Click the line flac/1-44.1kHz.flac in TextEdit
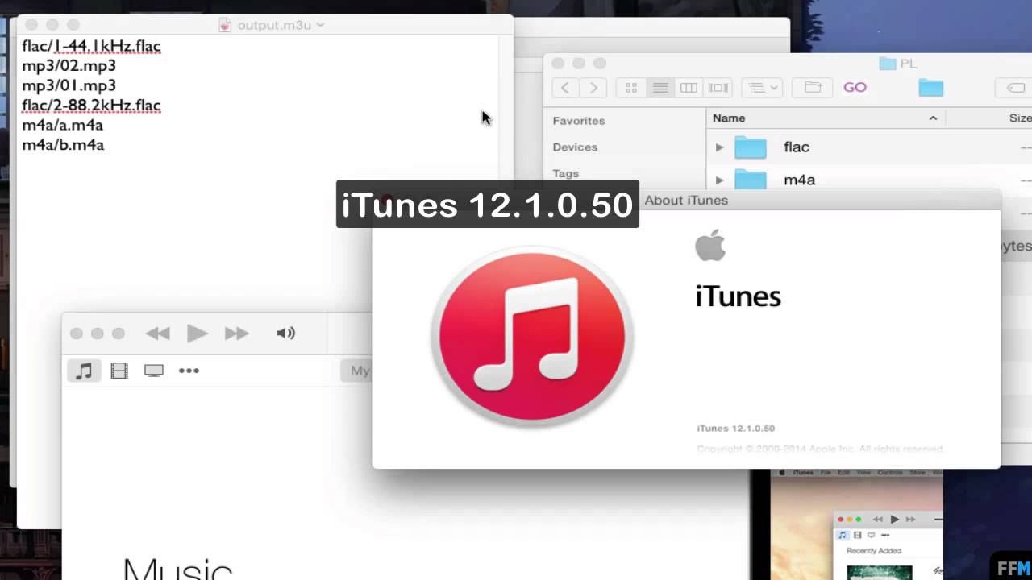Image resolution: width=1032 pixels, height=580 pixels. click(91, 46)
